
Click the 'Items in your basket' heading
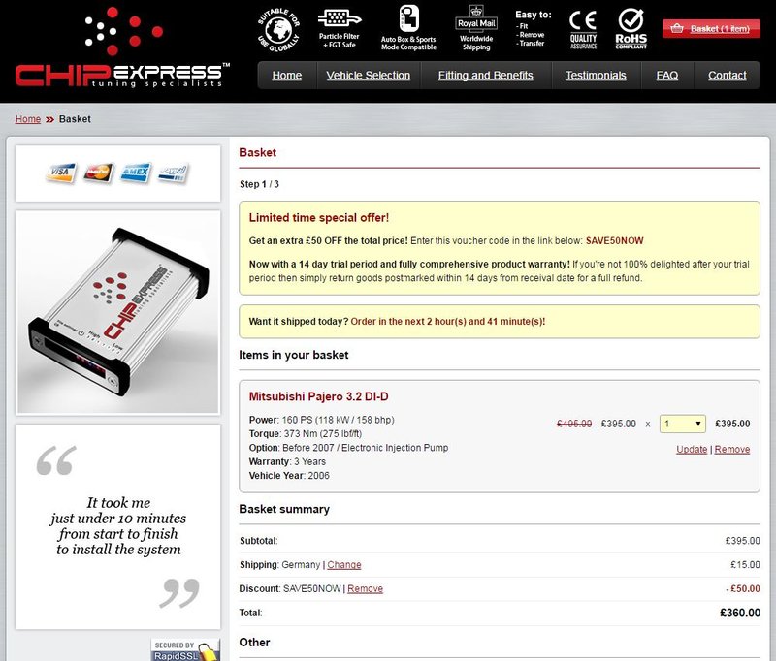294,355
